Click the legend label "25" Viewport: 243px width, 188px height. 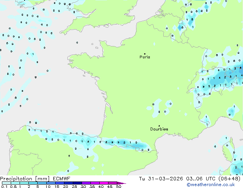click(x=74, y=186)
